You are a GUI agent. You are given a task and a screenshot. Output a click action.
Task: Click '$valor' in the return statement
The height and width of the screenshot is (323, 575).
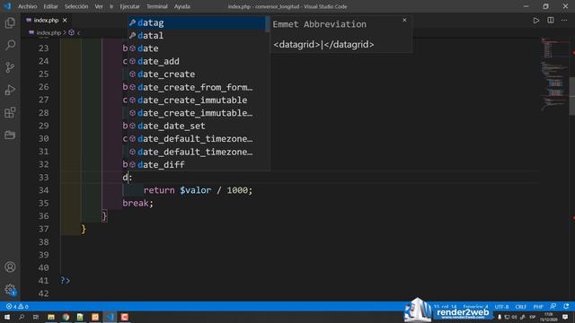coord(196,190)
